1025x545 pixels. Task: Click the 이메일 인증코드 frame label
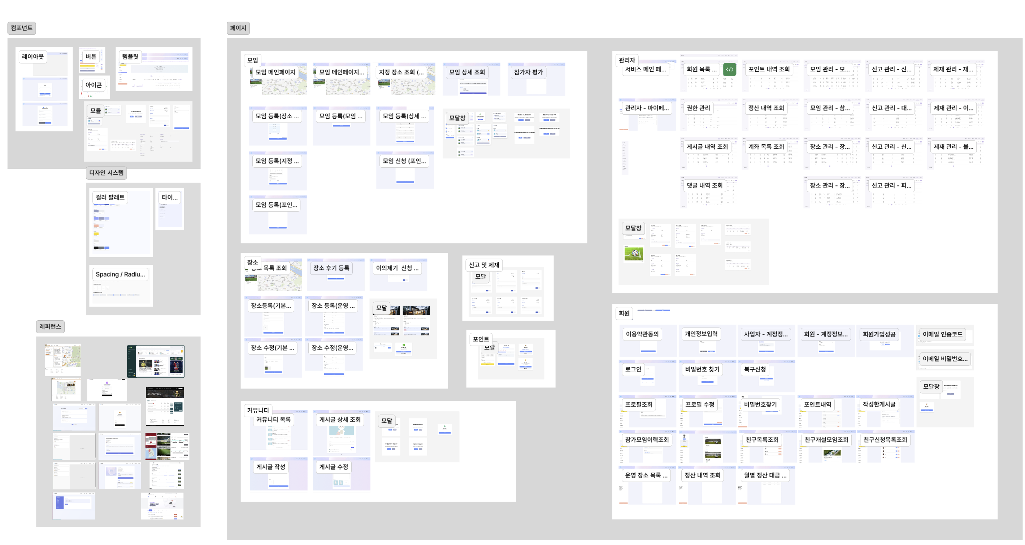pos(942,334)
